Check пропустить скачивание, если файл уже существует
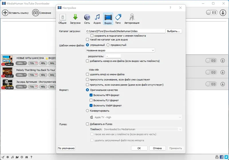This screenshot has width=229, height=160. coord(87,79)
